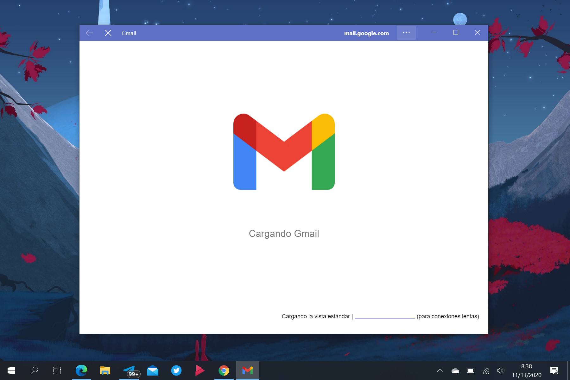This screenshot has height=380, width=570.
Task: Open the Windows Start menu
Action: click(11, 370)
